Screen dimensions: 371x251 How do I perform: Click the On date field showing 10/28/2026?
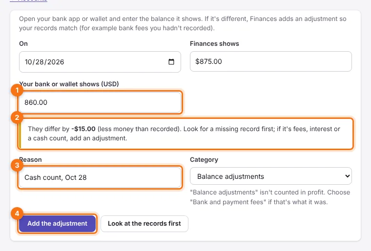[100, 62]
